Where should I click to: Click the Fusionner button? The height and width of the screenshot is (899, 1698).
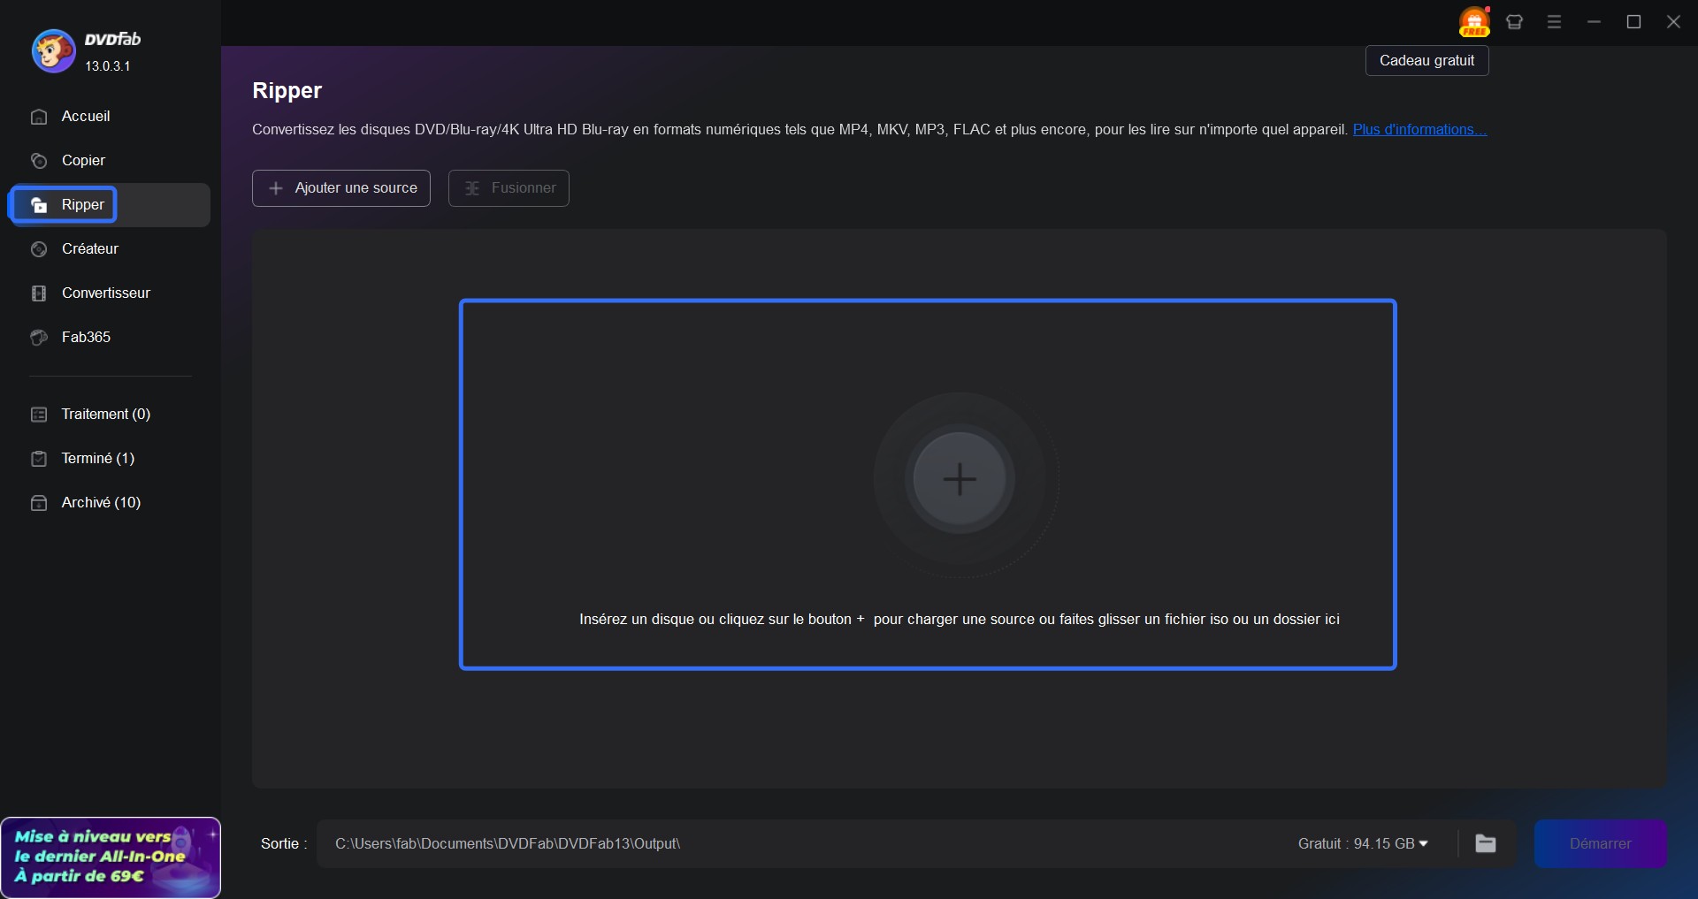509,188
